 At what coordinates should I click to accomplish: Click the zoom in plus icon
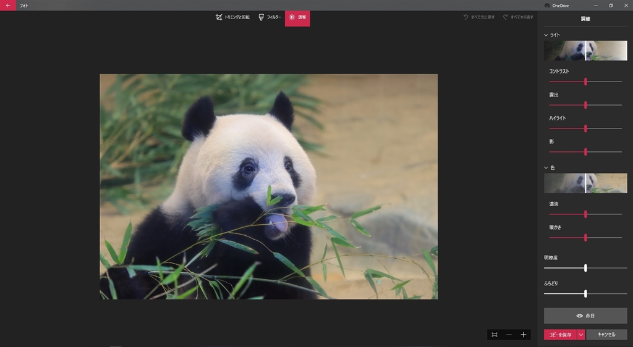click(523, 335)
